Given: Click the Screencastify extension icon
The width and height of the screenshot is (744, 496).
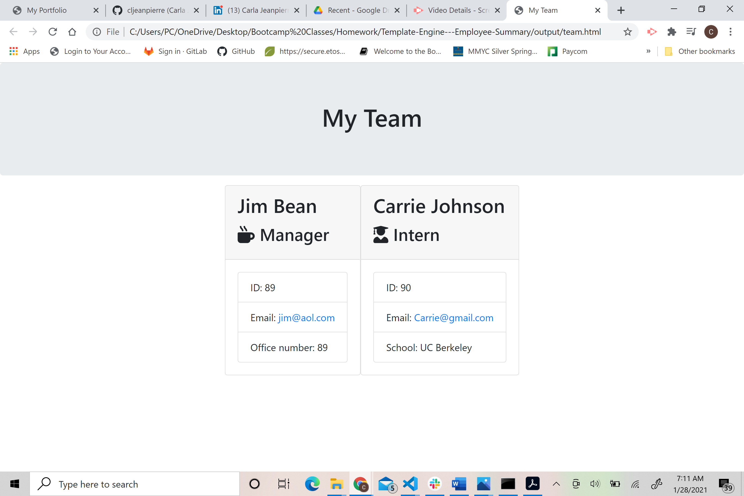Looking at the screenshot, I should click(652, 32).
